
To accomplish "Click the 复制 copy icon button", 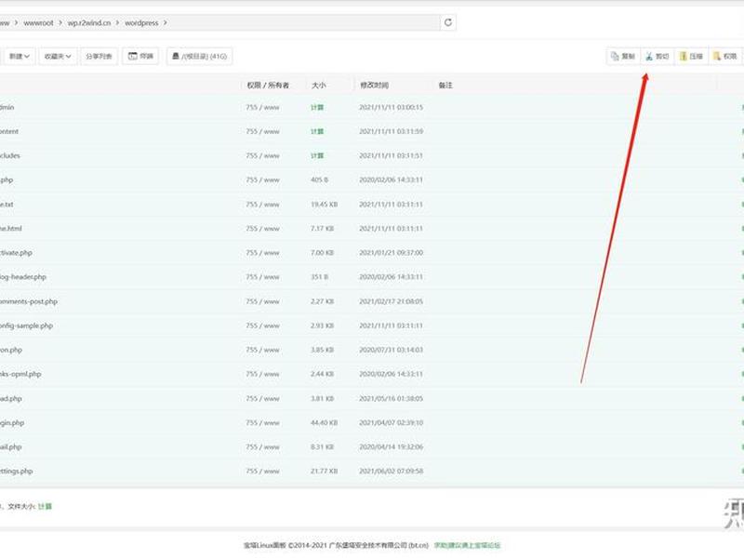I will coord(623,57).
